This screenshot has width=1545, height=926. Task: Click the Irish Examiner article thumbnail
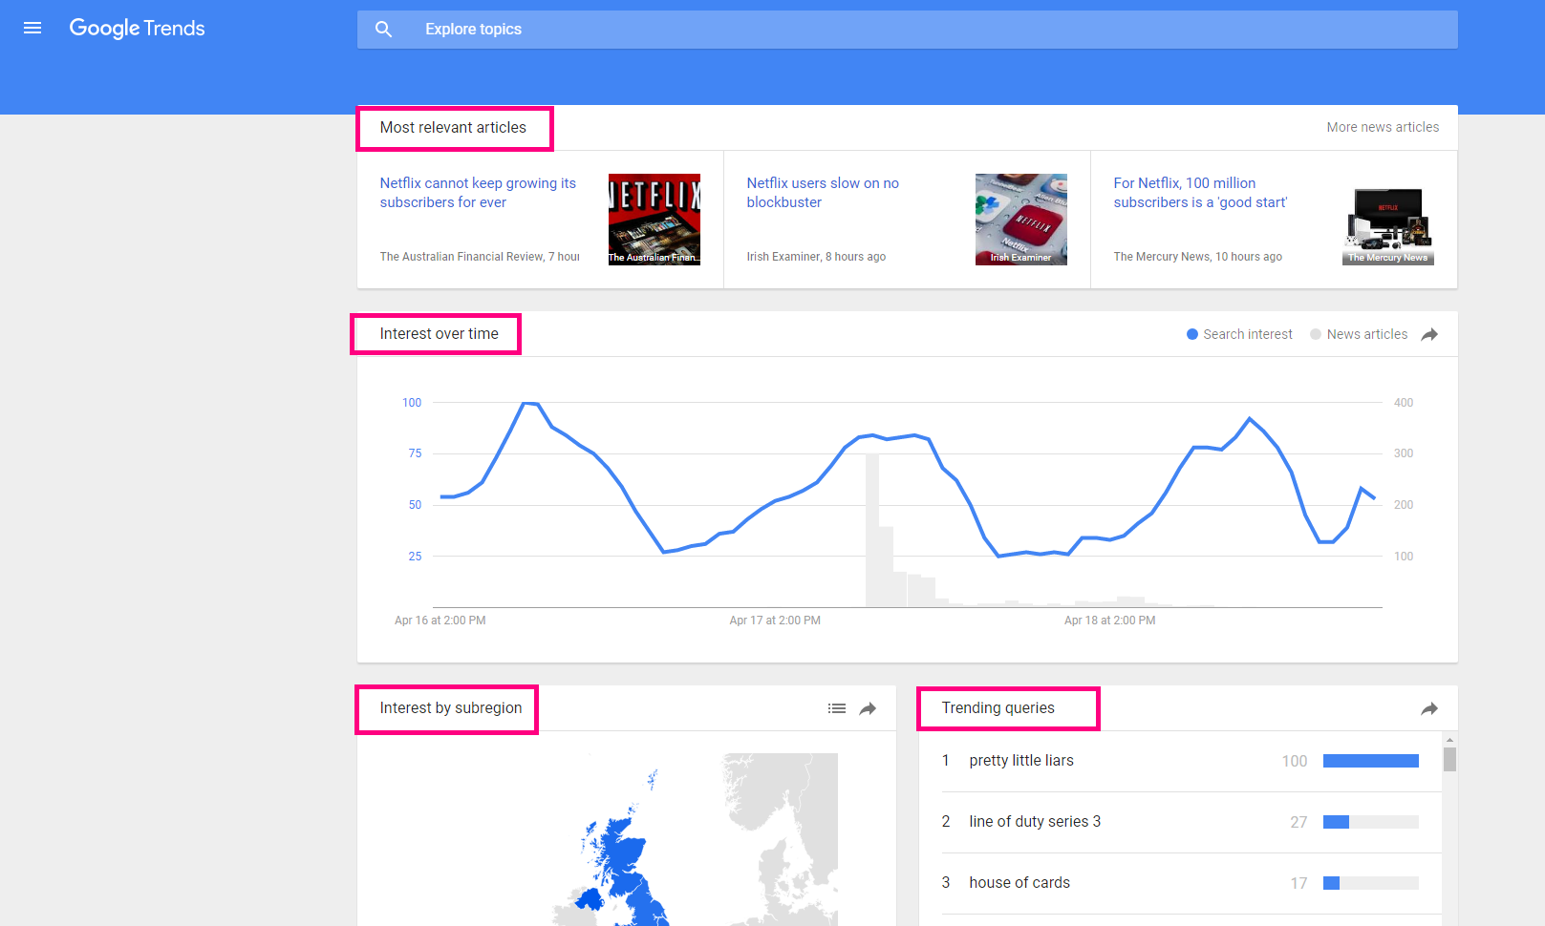click(1021, 220)
